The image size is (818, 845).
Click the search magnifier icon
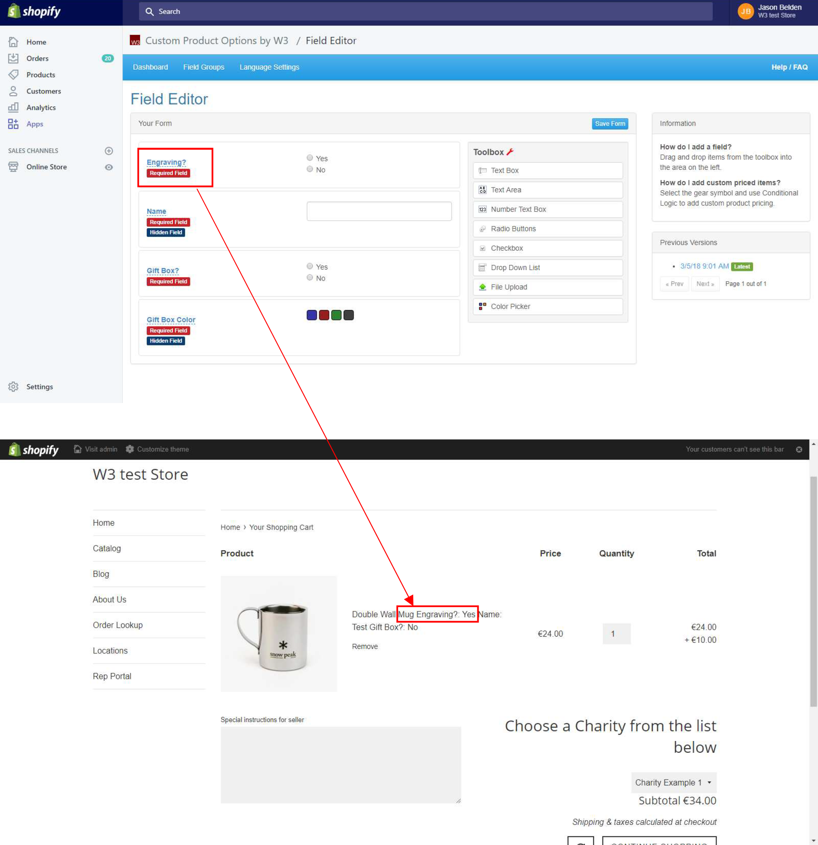pyautogui.click(x=150, y=12)
